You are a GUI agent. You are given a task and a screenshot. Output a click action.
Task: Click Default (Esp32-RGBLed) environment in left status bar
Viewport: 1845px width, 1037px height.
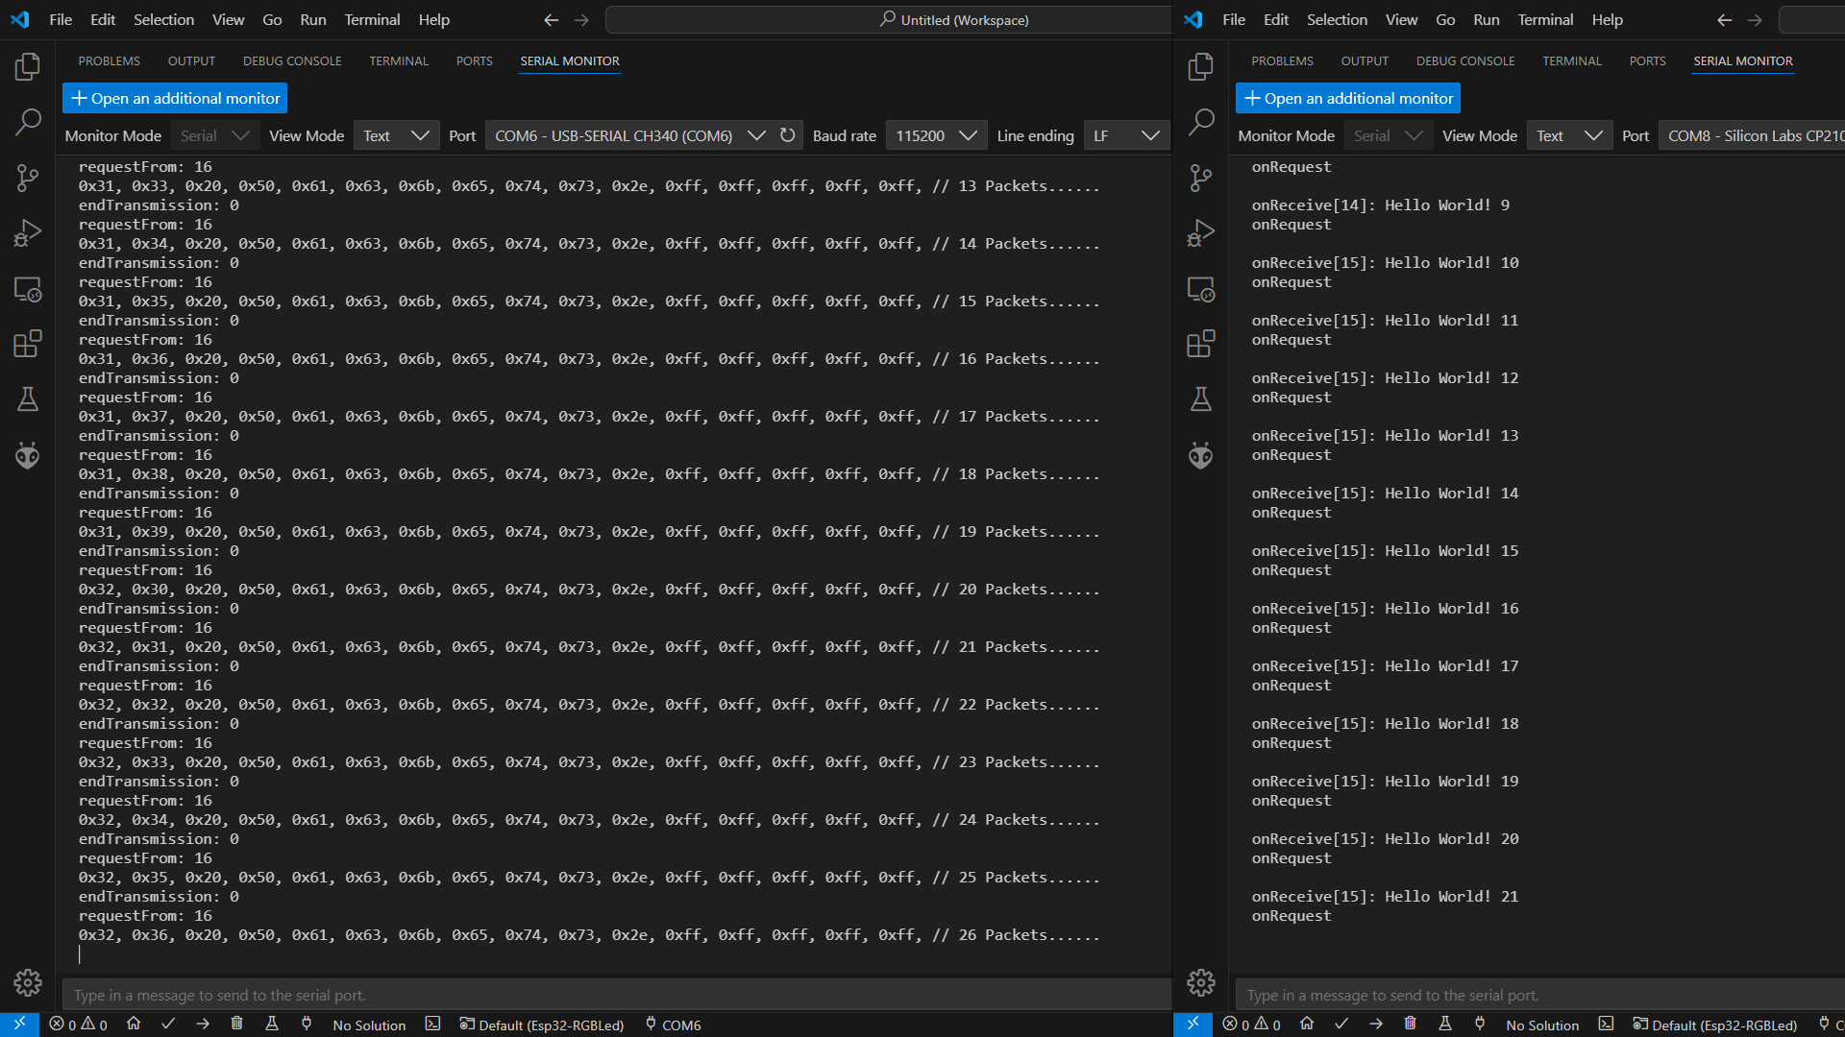[542, 1025]
